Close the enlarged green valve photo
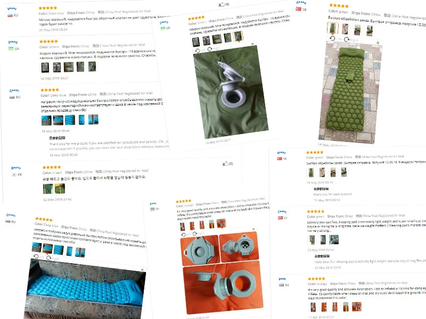This screenshot has width=426, height=319. 252,44
